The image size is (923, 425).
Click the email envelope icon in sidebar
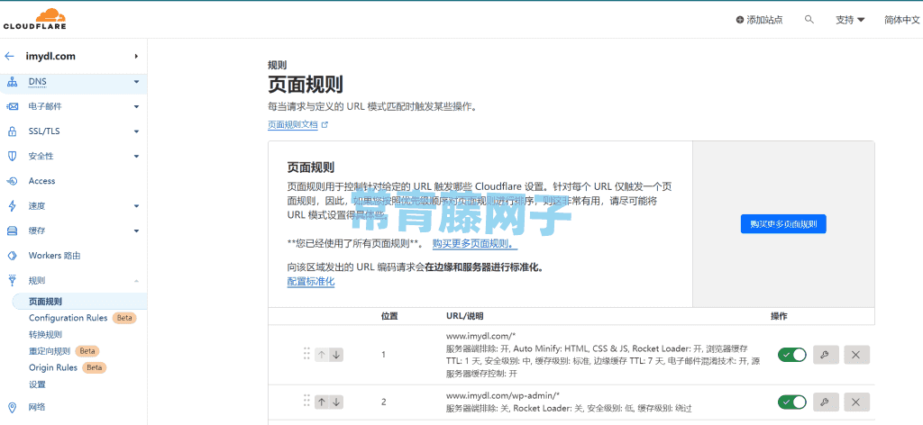12,106
